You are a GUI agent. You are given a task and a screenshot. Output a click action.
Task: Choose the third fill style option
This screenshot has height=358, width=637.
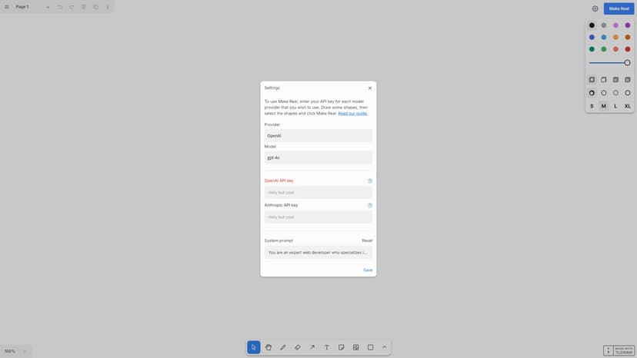(x=616, y=80)
